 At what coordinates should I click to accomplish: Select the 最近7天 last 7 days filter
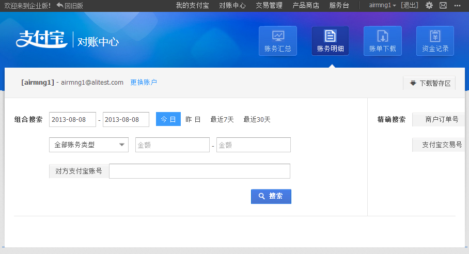[x=222, y=120]
